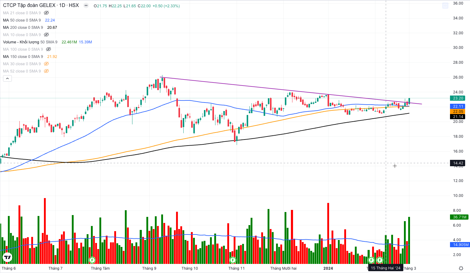Click the TradingView logo badge

tap(7, 258)
